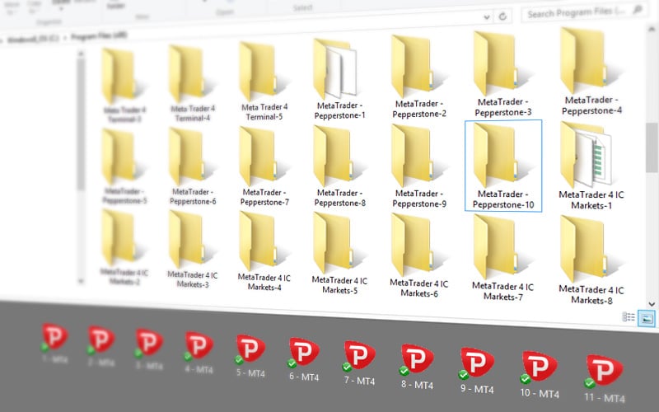The height and width of the screenshot is (412, 659).
Task: Open the 6 - MT4 Pepperstone shortcut
Action: (303, 359)
